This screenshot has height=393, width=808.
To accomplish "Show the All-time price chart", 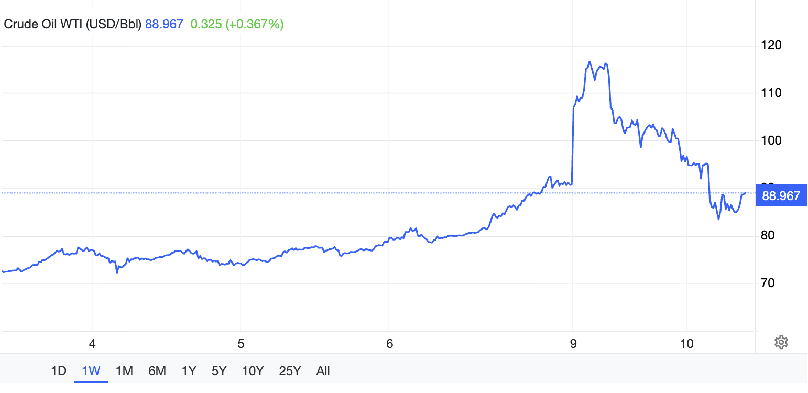I will 323,371.
